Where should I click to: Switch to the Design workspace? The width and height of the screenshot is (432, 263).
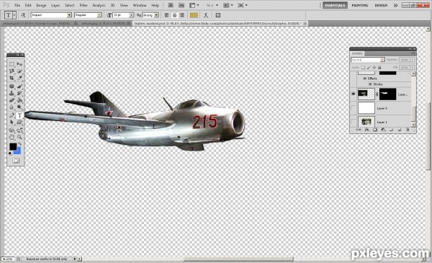381,5
